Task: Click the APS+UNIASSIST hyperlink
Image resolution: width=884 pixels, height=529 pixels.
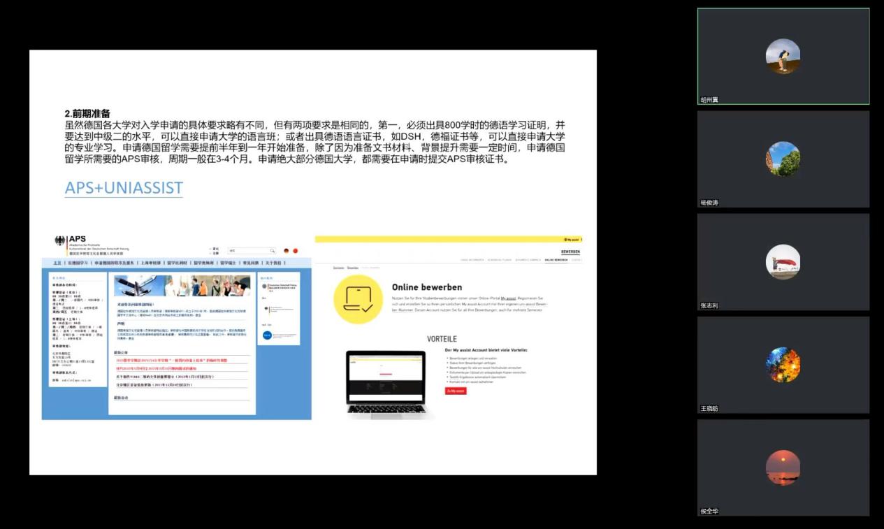Action: (124, 187)
